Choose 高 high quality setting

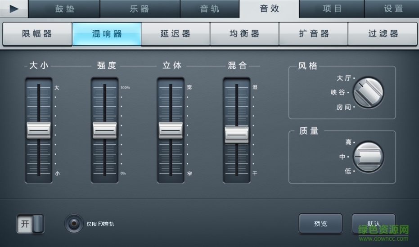(x=349, y=142)
